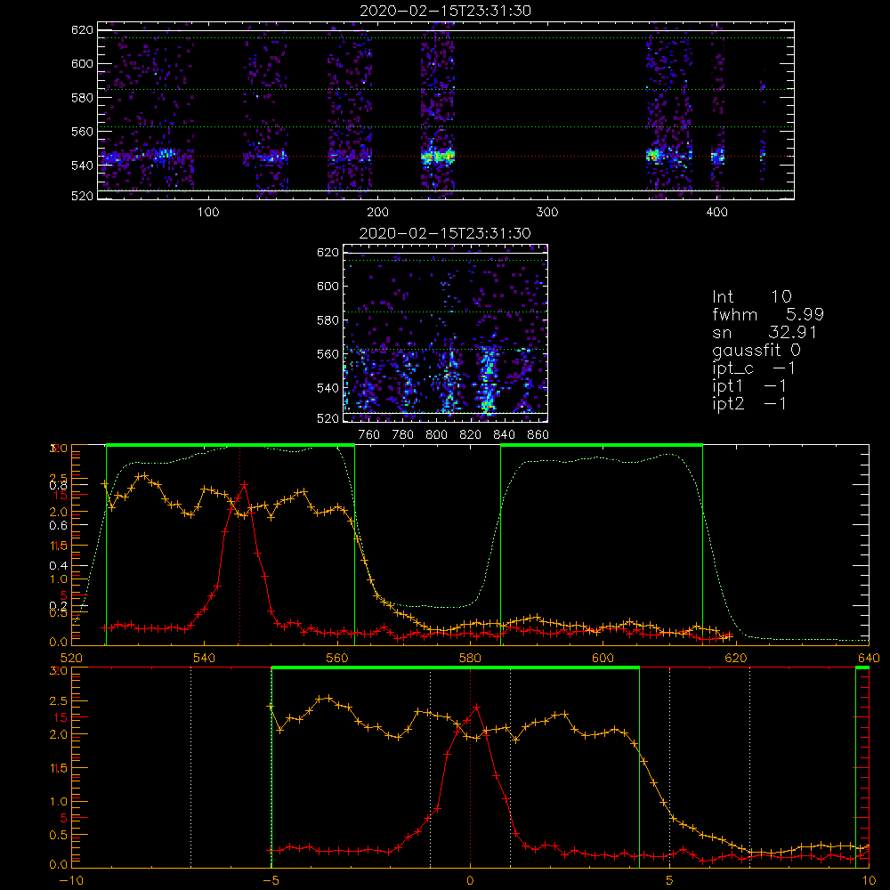Click x-axis label 300 on wide spectrogram
Viewport: 890px width, 890px height.
click(547, 213)
